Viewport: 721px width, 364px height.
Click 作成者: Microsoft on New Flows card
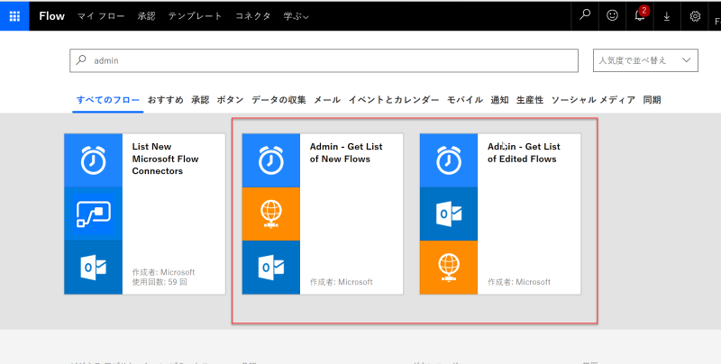(x=342, y=282)
